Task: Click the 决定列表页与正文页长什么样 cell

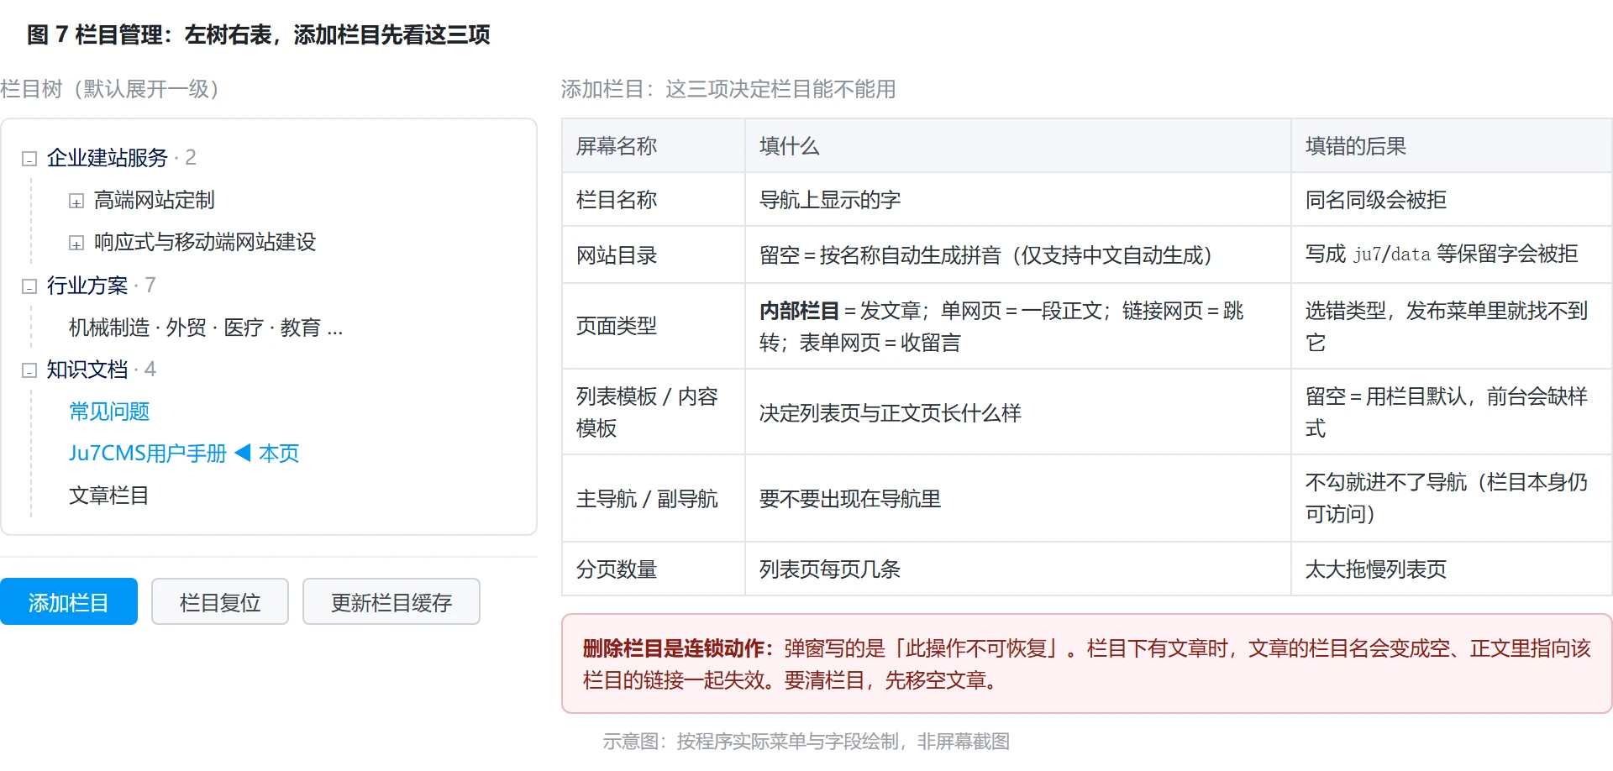Action: coord(1018,412)
